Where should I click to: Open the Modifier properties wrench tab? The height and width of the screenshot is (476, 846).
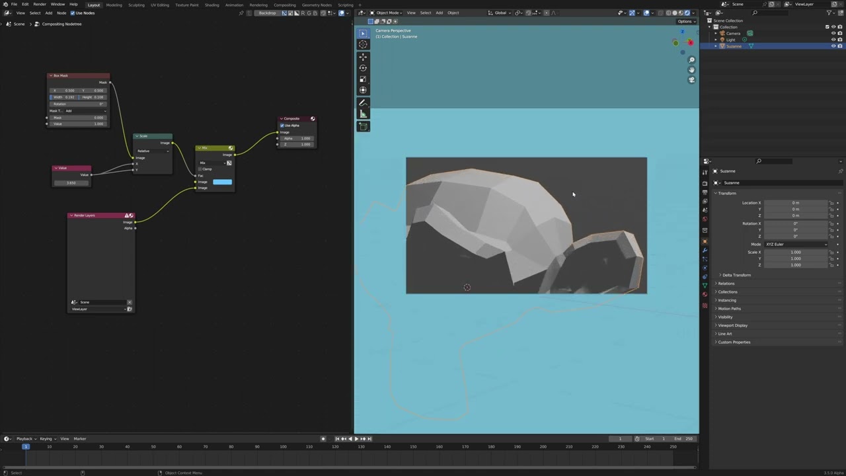[705, 250]
